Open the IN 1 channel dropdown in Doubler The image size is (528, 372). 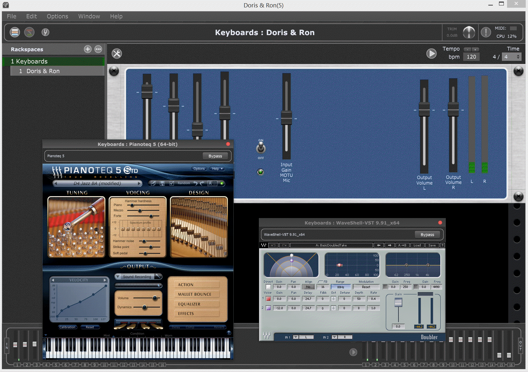click(295, 337)
